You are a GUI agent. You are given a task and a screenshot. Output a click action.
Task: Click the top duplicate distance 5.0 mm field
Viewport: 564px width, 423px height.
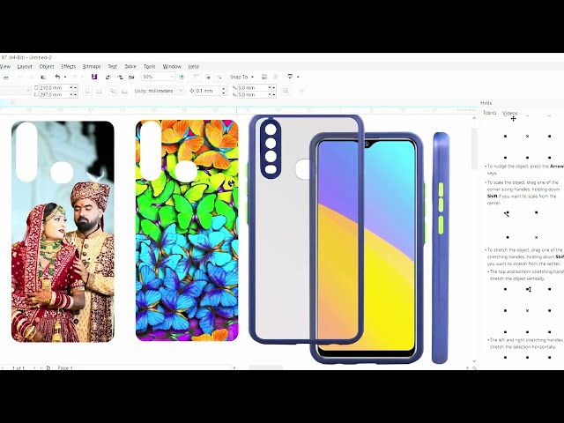coord(252,88)
